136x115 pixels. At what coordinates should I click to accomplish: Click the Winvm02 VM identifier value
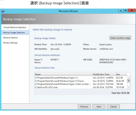[x=55, y=49]
